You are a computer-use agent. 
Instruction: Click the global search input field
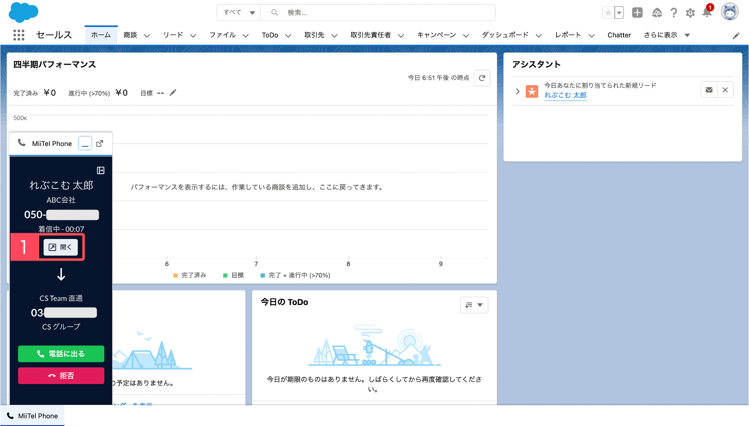tap(378, 12)
